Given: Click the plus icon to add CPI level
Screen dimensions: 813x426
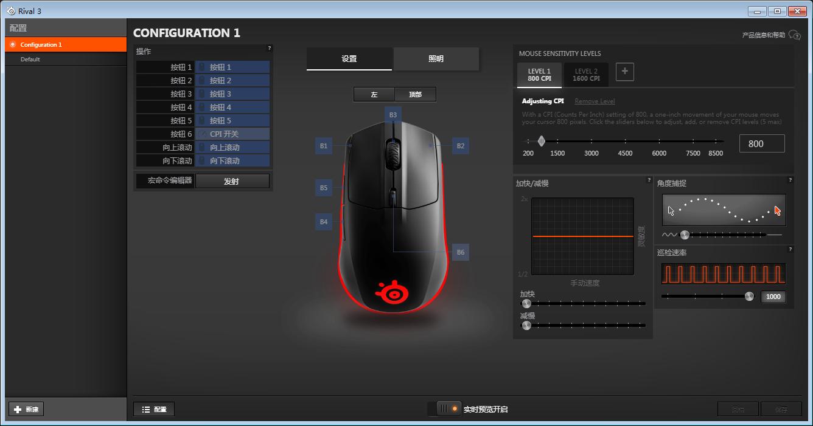Looking at the screenshot, I should pos(624,71).
